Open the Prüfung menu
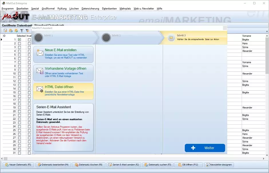This screenshot has height=173, width=269. (62, 9)
